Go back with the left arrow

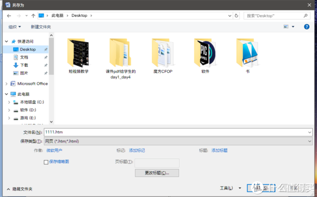click(9, 16)
